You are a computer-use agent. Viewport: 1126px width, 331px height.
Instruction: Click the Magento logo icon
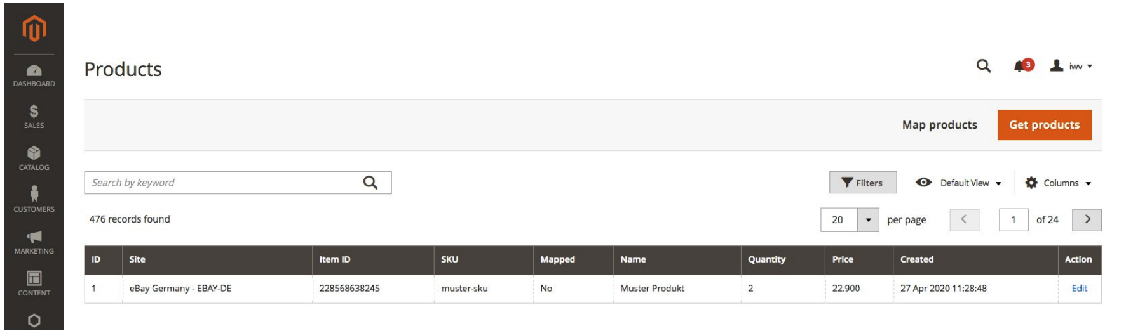34,29
